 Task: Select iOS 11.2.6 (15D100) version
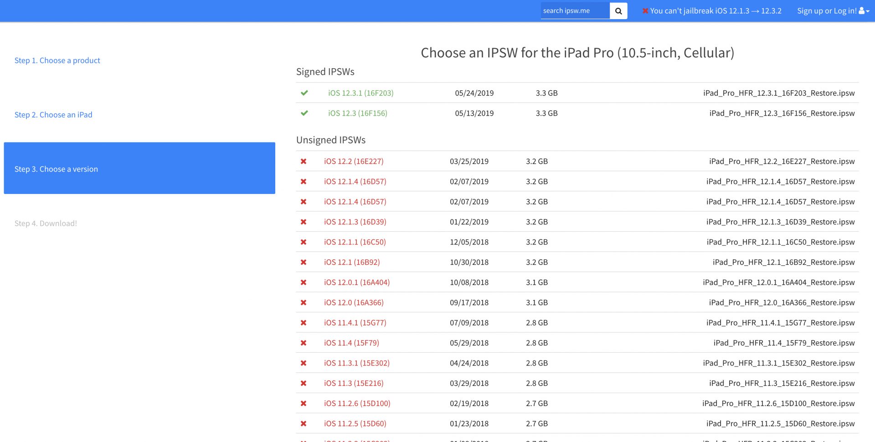click(357, 403)
